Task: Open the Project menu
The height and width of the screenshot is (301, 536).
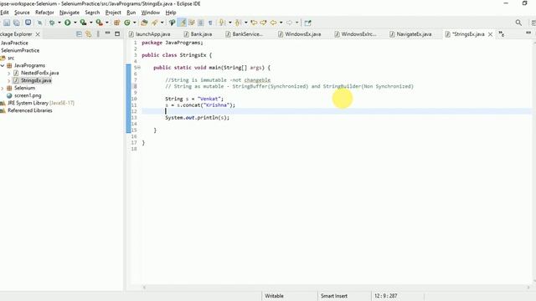Action: coord(113,13)
